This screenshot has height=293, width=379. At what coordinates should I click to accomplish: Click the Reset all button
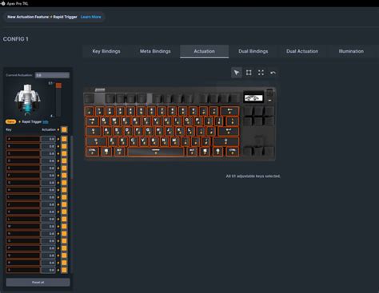tap(38, 282)
